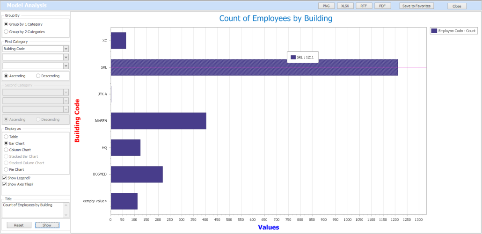Select Table display option
Image resolution: width=482 pixels, height=234 pixels.
[6, 137]
